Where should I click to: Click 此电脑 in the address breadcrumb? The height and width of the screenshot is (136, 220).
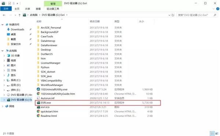point(33,15)
